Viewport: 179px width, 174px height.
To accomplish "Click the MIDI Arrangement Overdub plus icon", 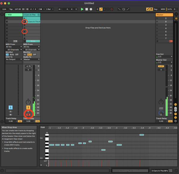I will (x=97, y=9).
